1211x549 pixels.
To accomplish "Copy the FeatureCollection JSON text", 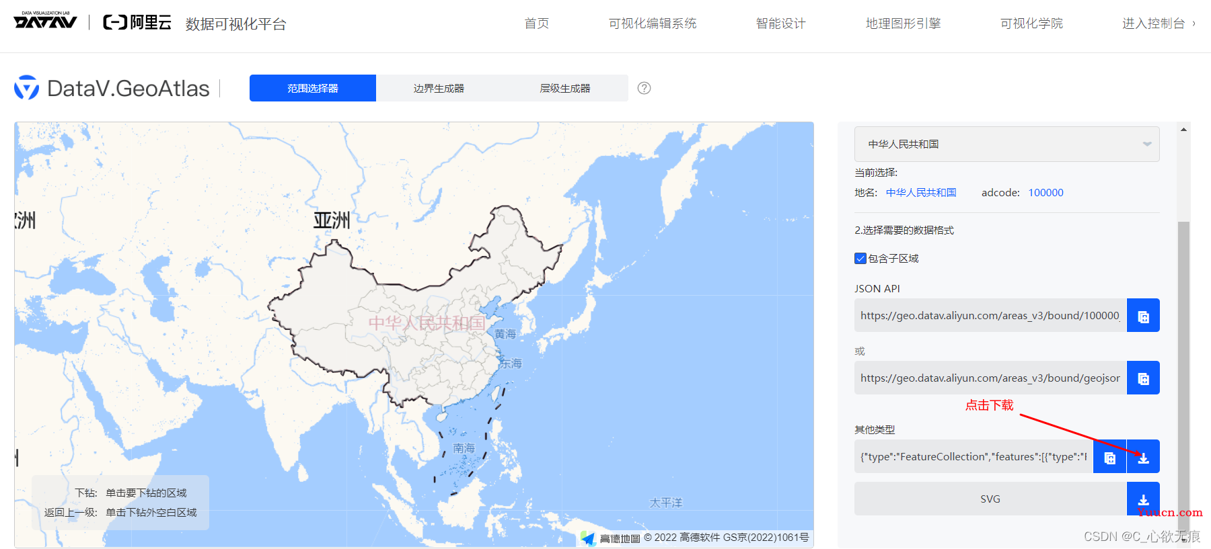I will point(1109,456).
